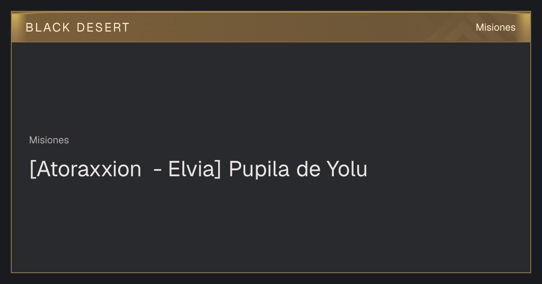Click the opening bracket before Atoraxxion

click(x=32, y=170)
